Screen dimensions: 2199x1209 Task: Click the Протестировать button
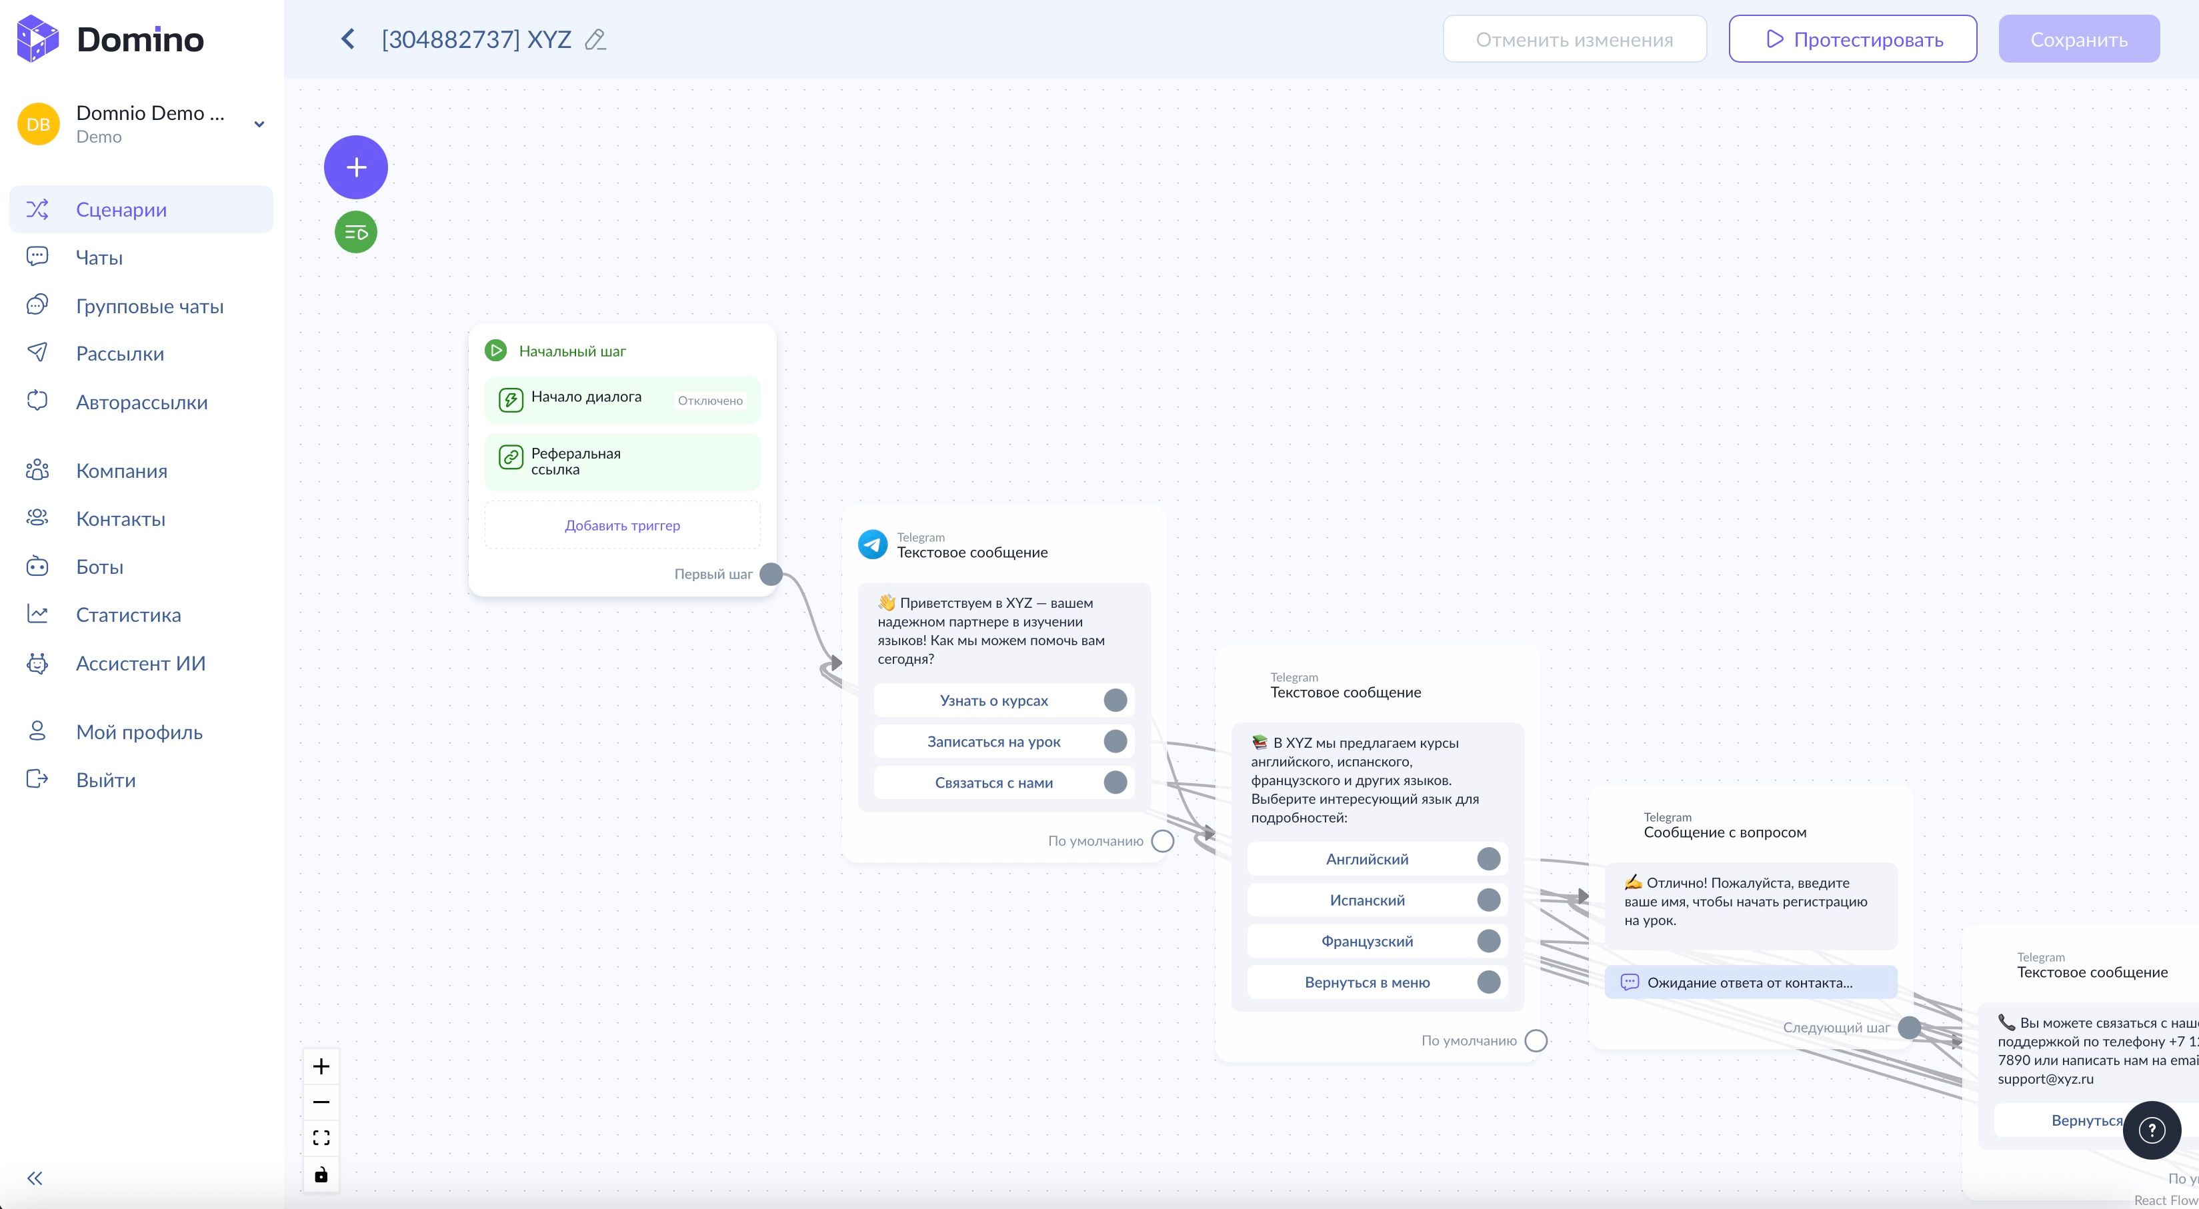1852,39
